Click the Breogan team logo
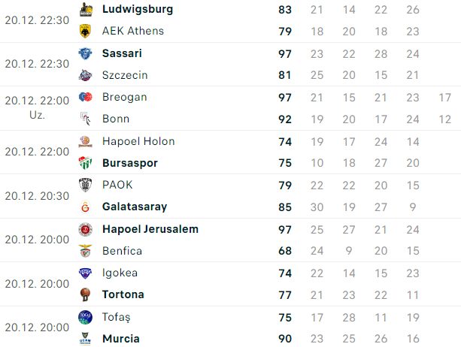This screenshot has width=461, height=347. tap(86, 97)
